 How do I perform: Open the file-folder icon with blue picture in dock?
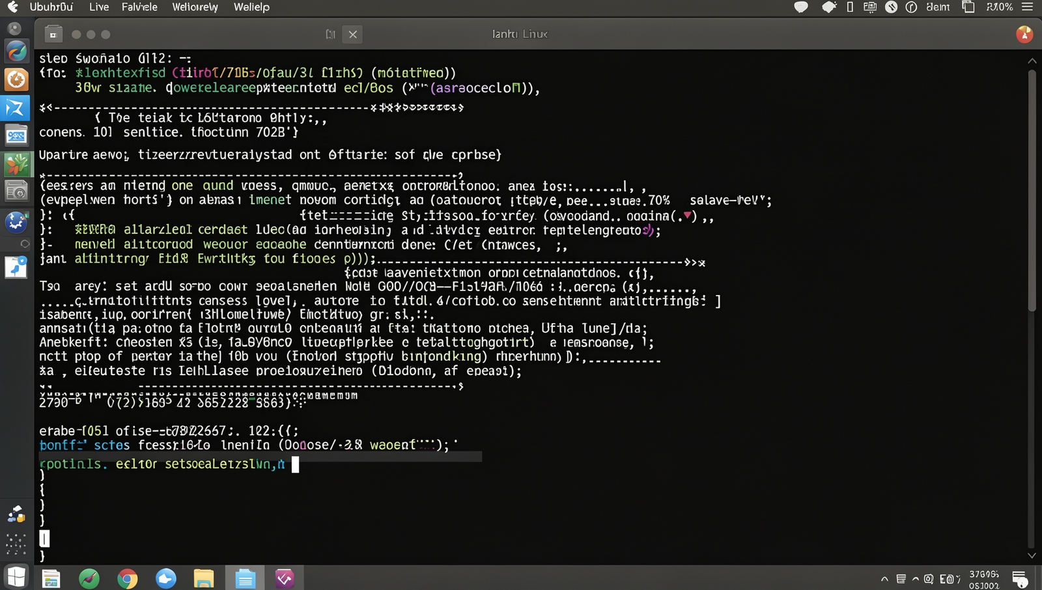click(16, 135)
